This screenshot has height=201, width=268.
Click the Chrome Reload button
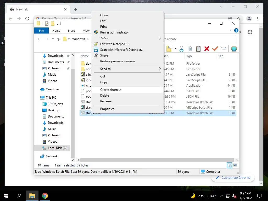[x=27, y=19]
